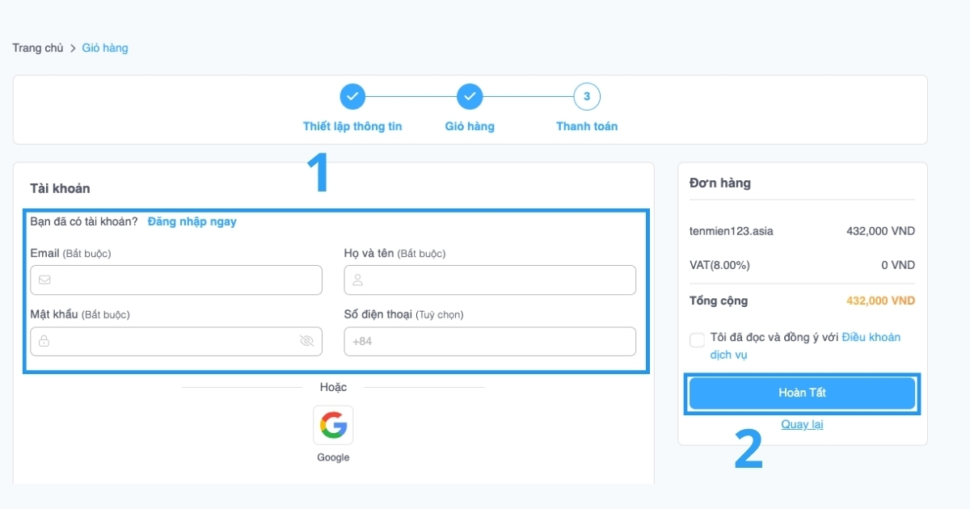Image resolution: width=970 pixels, height=509 pixels.
Task: Click the lock icon in the Mật khẩu field
Action: (x=45, y=341)
